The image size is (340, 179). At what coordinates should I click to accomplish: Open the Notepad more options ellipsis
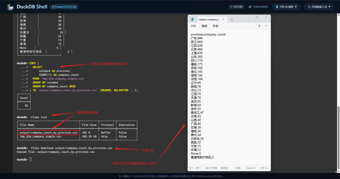(x=266, y=26)
